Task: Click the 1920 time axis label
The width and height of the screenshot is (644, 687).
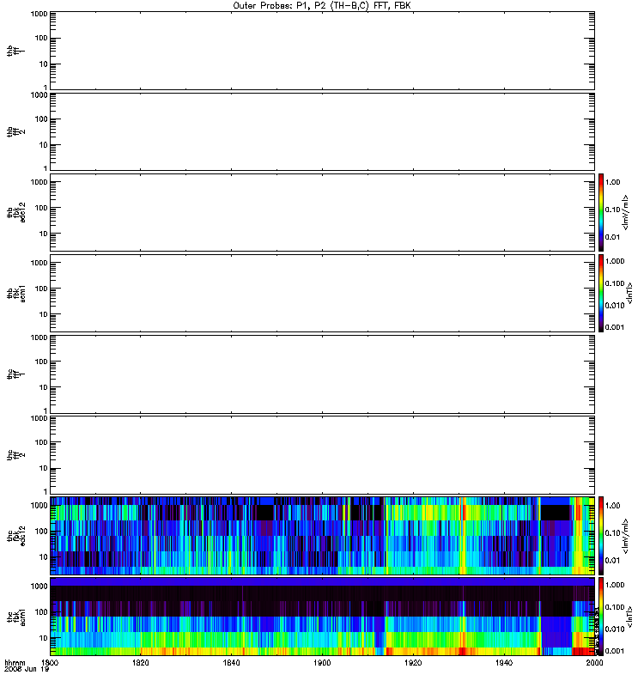Action: pyautogui.click(x=413, y=662)
